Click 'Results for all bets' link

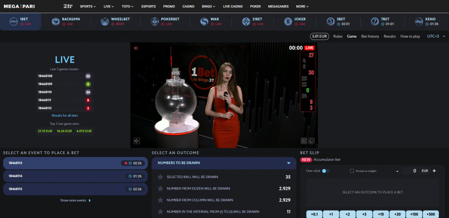click(65, 115)
